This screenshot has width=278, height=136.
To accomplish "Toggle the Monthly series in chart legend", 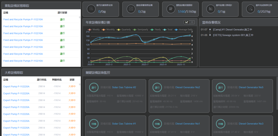I will point(108,30).
